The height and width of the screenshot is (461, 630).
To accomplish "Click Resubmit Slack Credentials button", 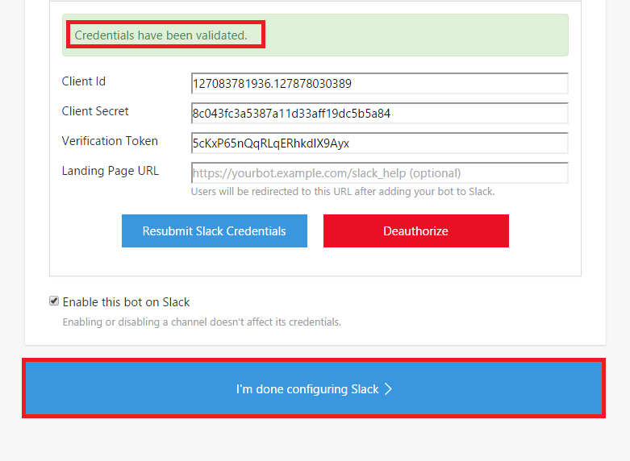I will 215,230.
